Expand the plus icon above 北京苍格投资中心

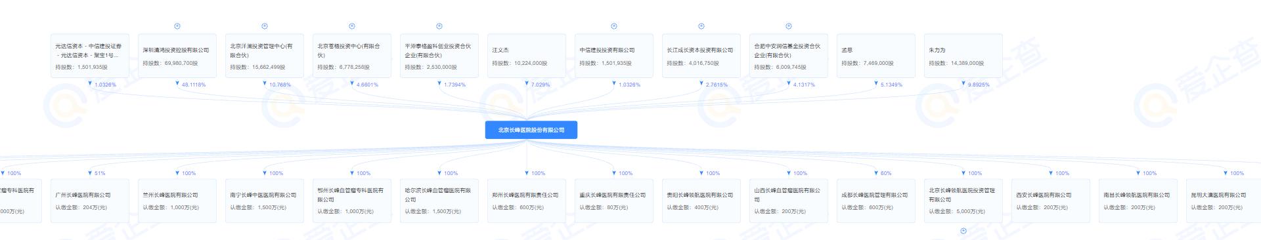click(352, 26)
